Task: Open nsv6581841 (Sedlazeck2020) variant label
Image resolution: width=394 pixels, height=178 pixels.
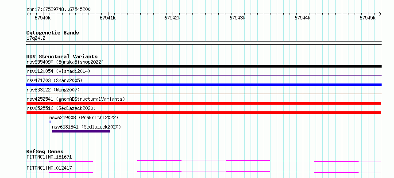Action: (x=86, y=127)
